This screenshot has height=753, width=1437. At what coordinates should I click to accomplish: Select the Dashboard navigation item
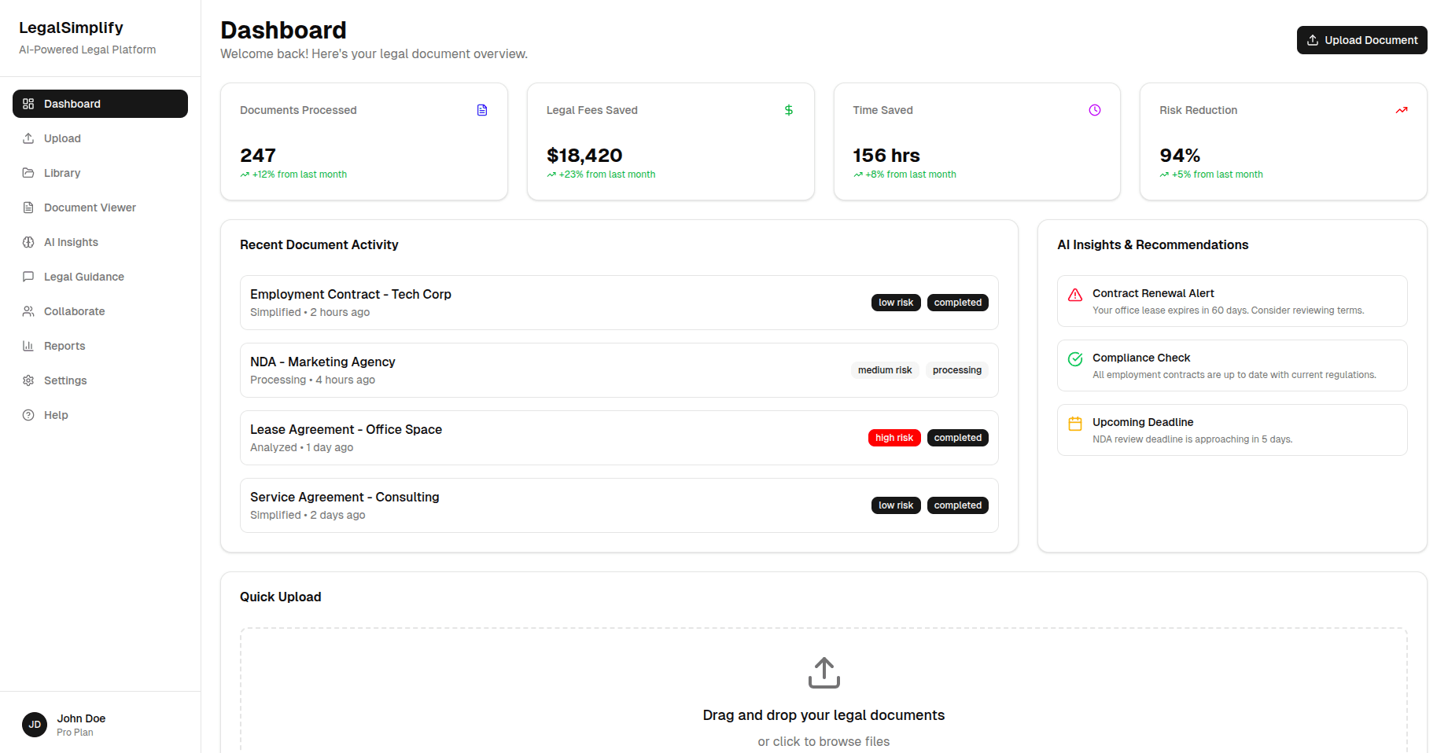click(100, 103)
